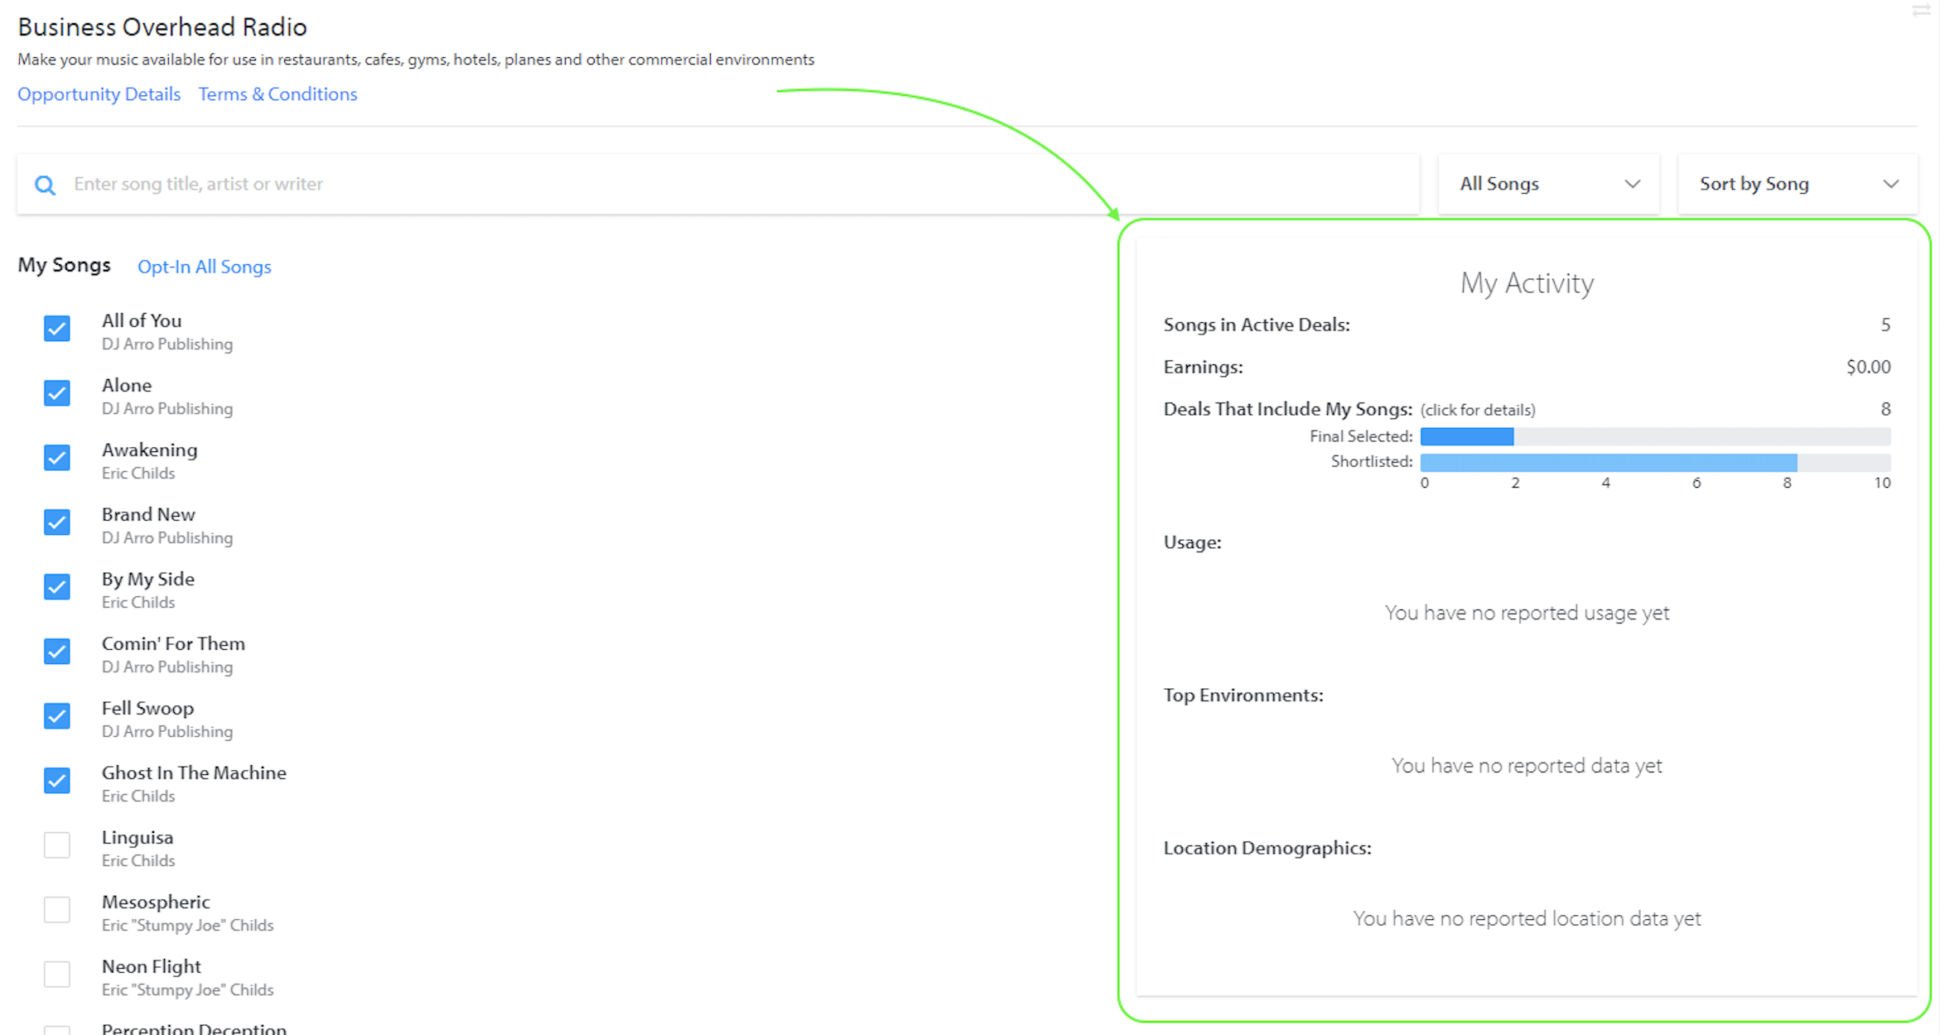Viewport: 1940px width, 1035px height.
Task: Click the Shortlisted progress bar
Action: pos(1655,462)
